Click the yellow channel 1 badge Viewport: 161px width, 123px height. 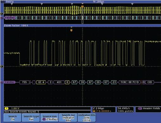point(7,108)
